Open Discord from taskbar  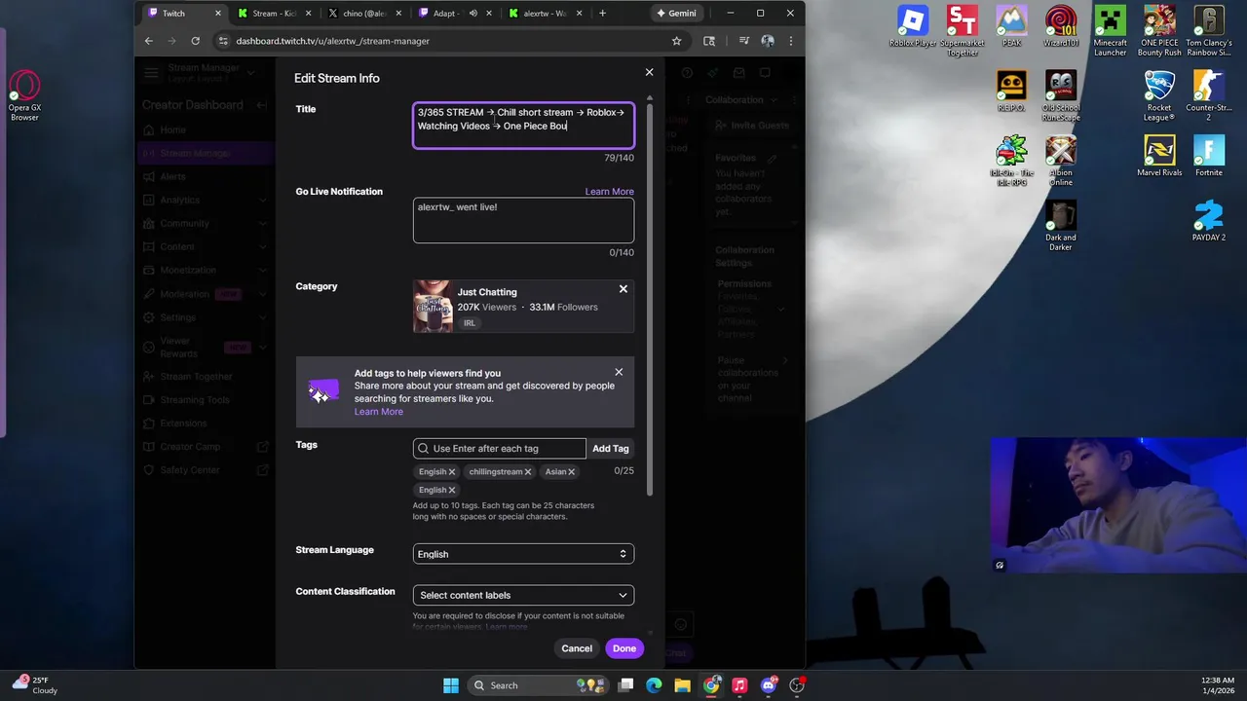point(769,685)
